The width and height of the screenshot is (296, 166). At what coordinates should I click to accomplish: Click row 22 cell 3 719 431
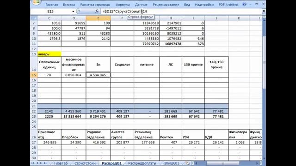click(x=98, y=111)
